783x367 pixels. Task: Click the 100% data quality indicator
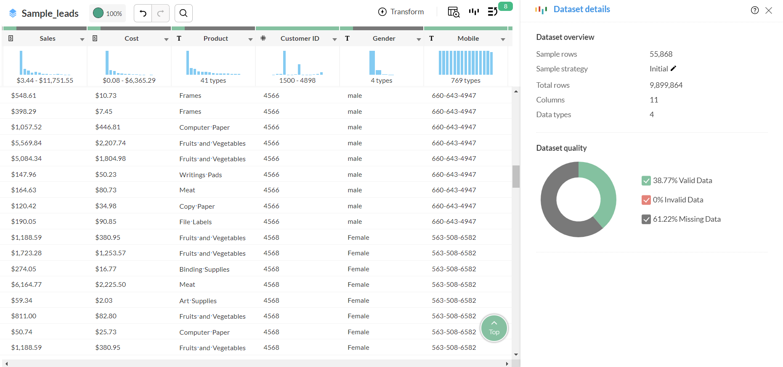pyautogui.click(x=108, y=13)
